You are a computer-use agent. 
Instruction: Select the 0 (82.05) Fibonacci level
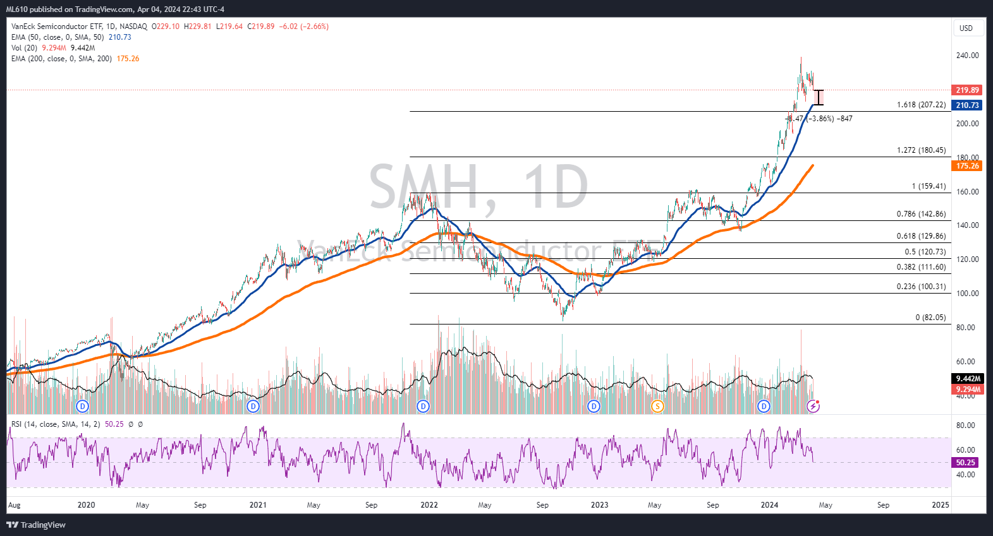[930, 318]
